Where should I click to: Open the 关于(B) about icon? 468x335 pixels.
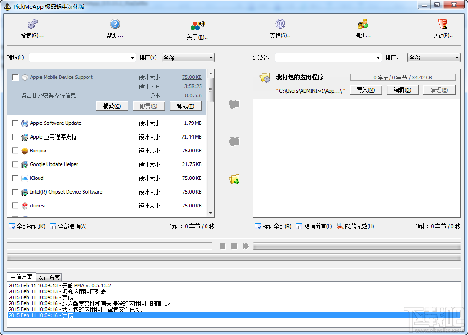pos(198,25)
